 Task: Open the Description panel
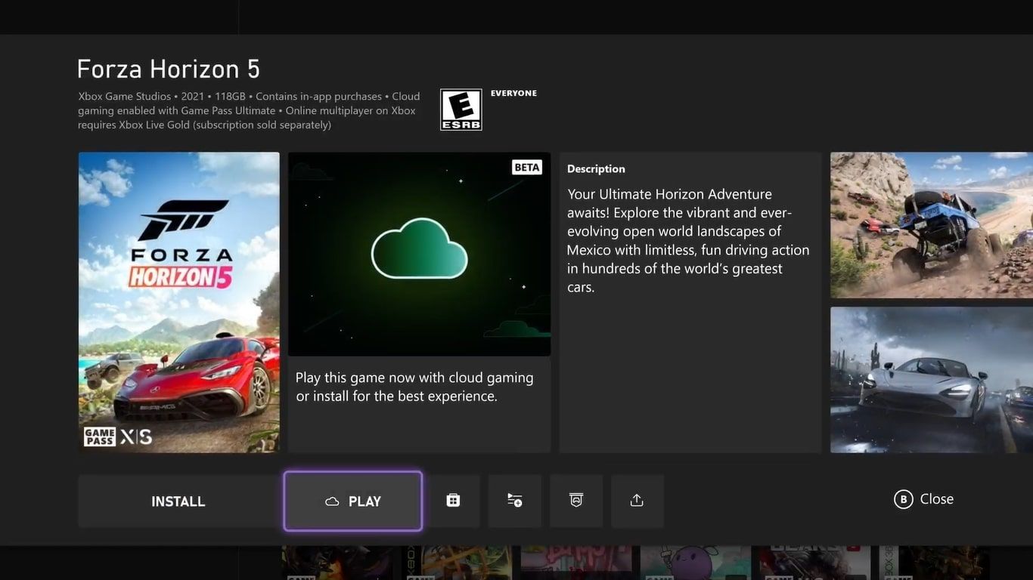pos(690,303)
